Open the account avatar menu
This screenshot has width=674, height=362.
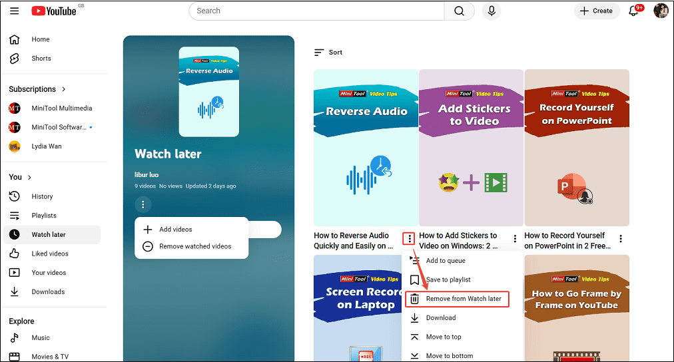[x=661, y=11]
